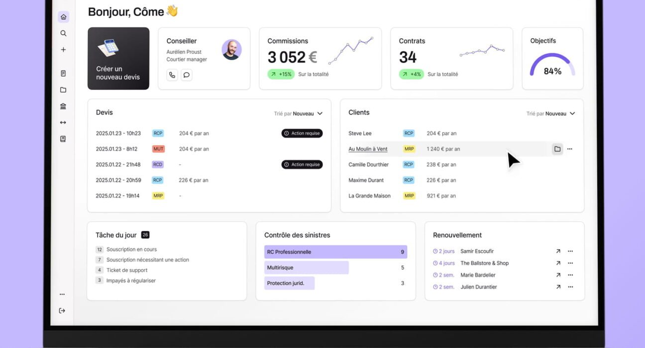Open the Au Moulin à Vent client link
Viewport: 645px width, 348px height.
tap(368, 149)
